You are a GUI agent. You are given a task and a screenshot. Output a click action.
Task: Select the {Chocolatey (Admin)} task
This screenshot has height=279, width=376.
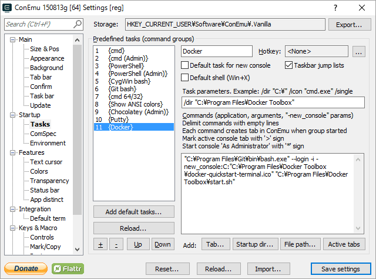[134, 112]
